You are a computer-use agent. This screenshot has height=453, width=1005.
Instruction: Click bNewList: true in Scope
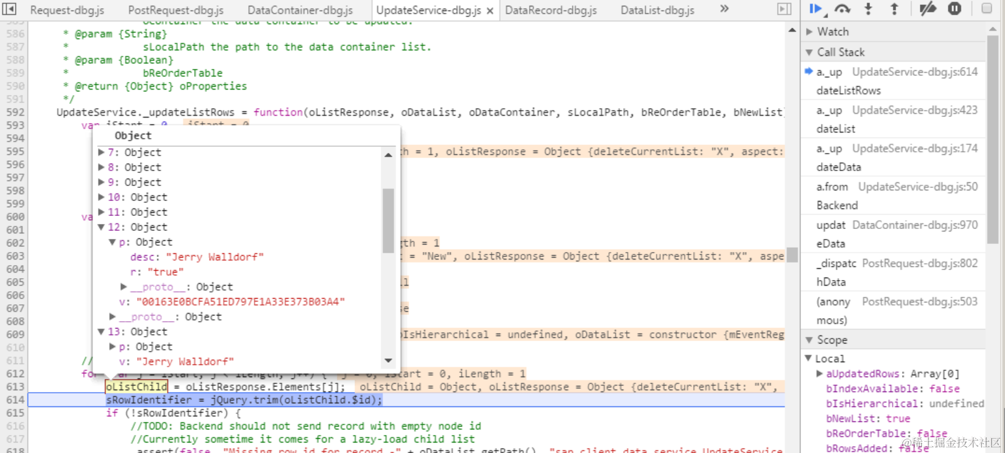pos(868,419)
